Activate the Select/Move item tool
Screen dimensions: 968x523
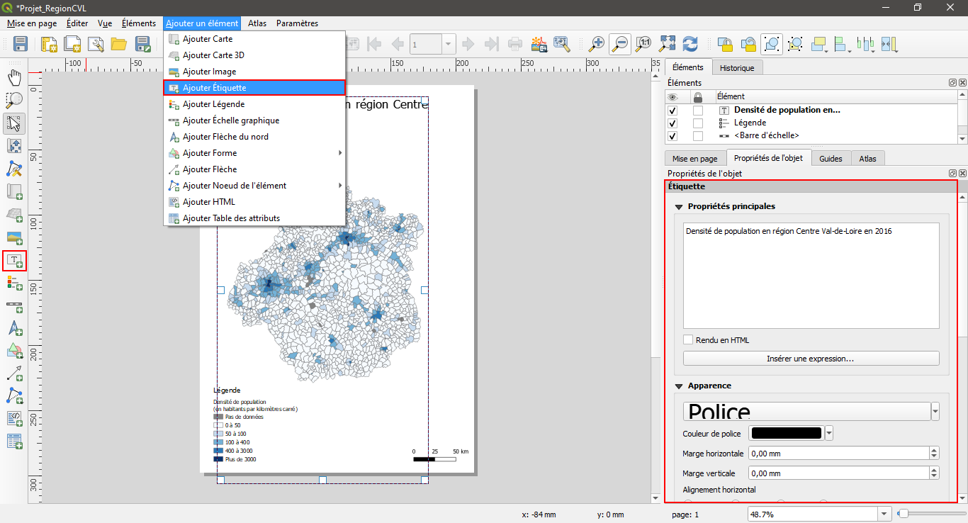[x=14, y=123]
